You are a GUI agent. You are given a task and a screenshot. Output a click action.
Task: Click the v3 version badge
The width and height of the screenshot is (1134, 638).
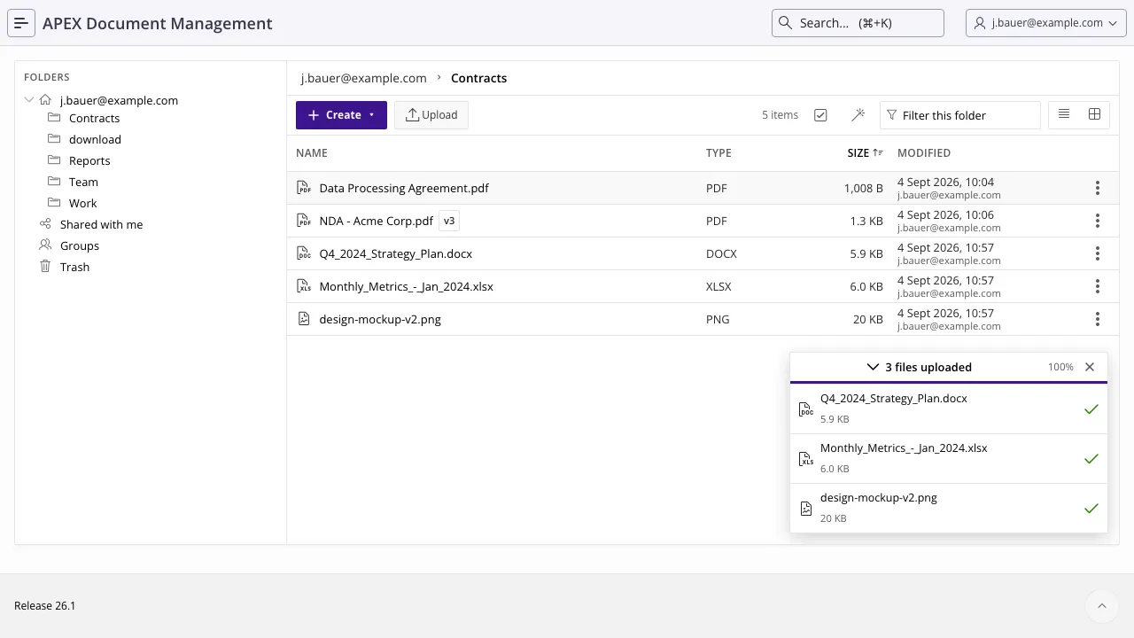click(449, 221)
